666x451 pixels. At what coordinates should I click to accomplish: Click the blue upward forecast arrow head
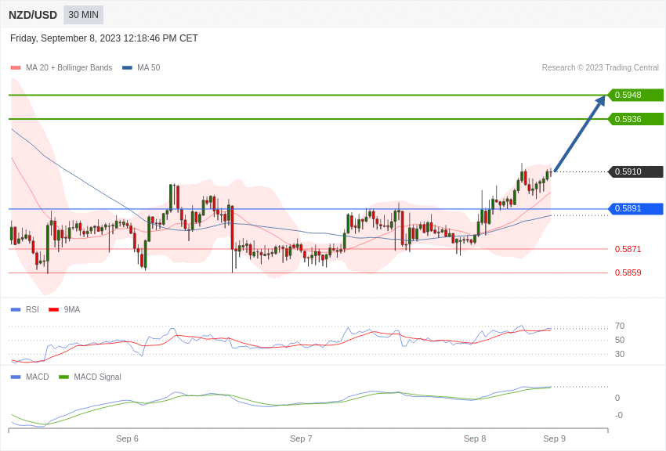[x=601, y=101]
